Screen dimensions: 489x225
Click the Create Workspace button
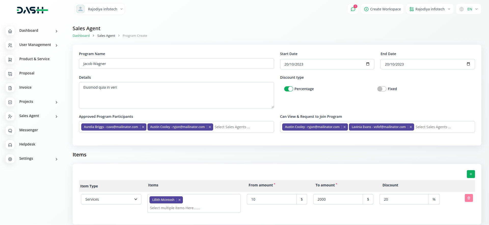[x=382, y=9]
